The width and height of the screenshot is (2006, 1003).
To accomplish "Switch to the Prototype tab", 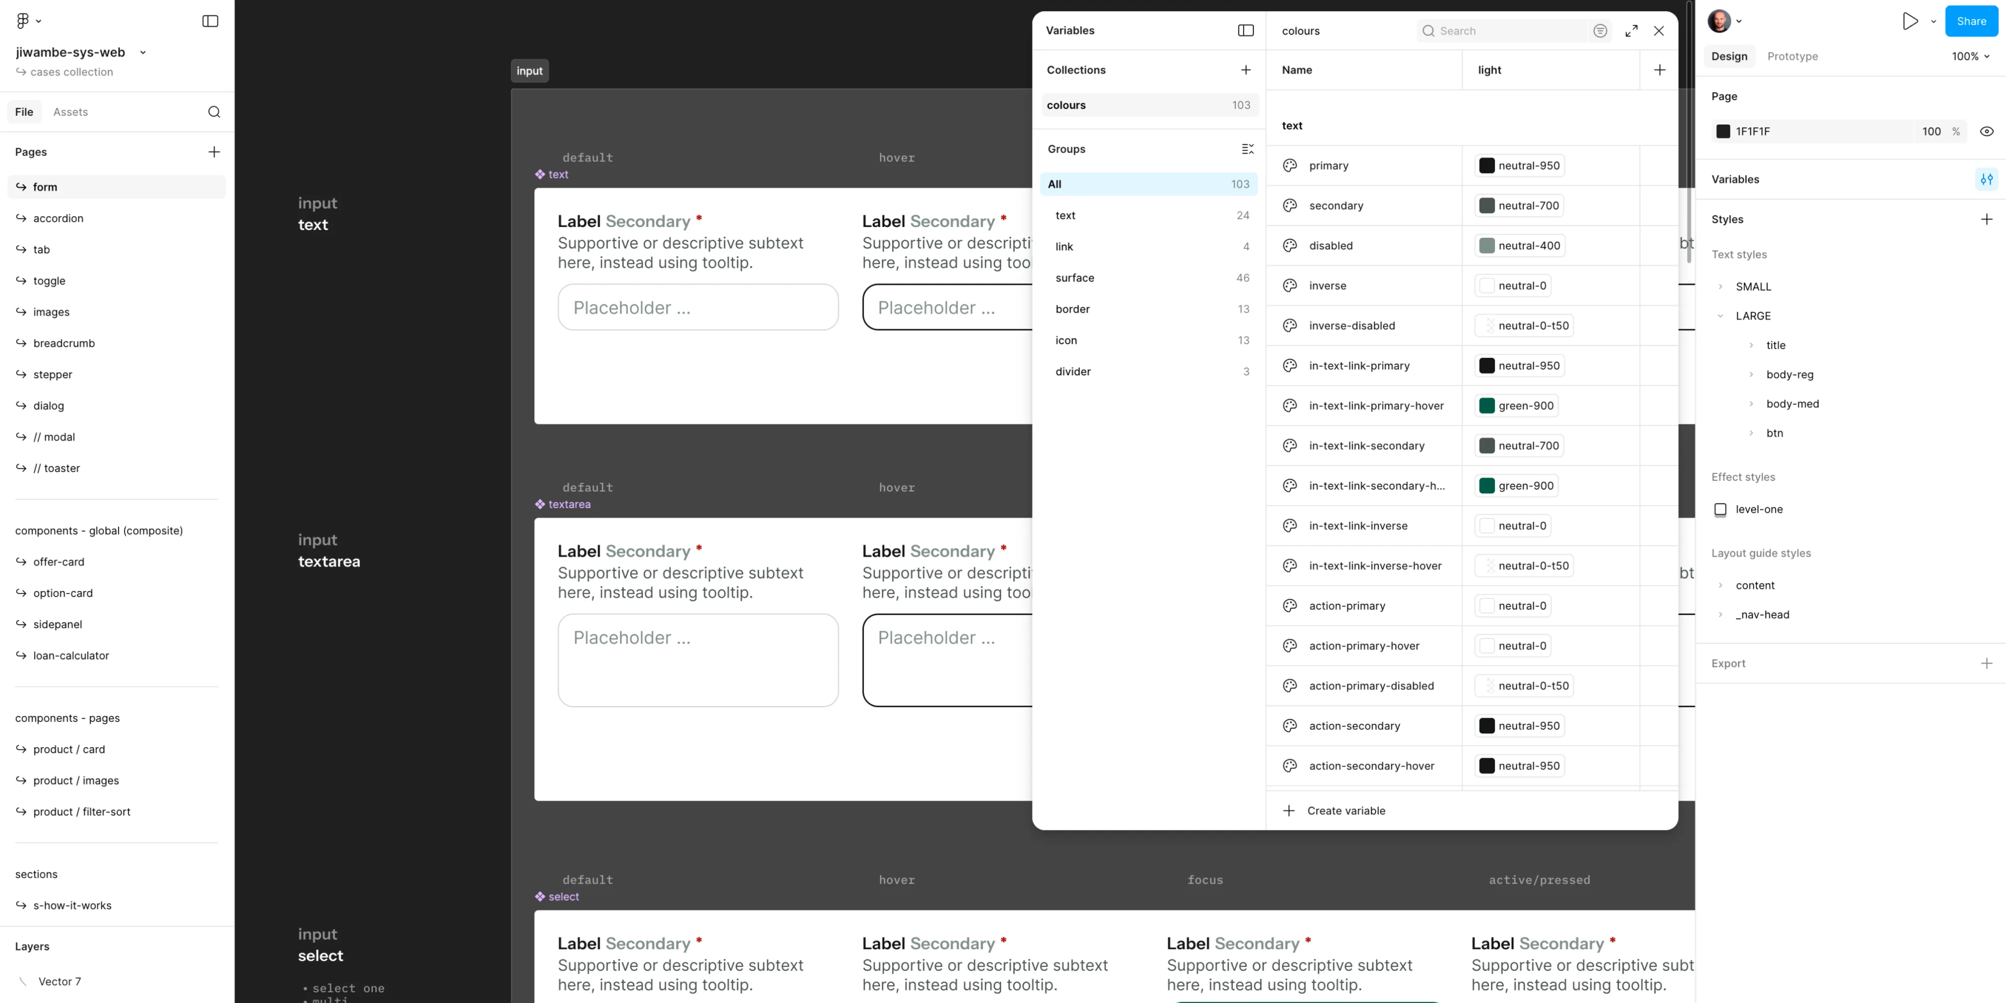I will coord(1792,56).
